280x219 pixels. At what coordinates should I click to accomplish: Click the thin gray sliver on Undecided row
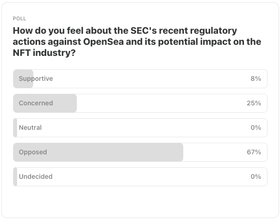click(x=15, y=176)
